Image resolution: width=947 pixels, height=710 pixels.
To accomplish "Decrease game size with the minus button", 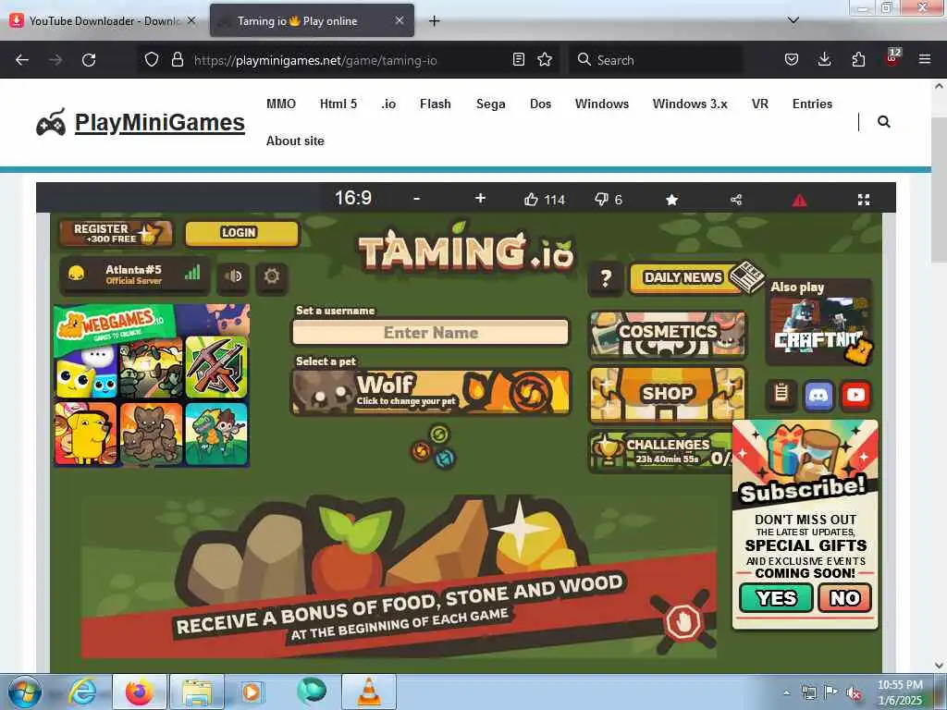I will (417, 199).
